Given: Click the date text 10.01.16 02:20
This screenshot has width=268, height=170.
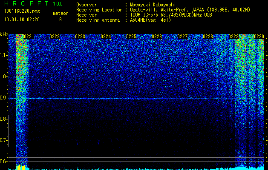Looking at the screenshot, I should 22,20.
